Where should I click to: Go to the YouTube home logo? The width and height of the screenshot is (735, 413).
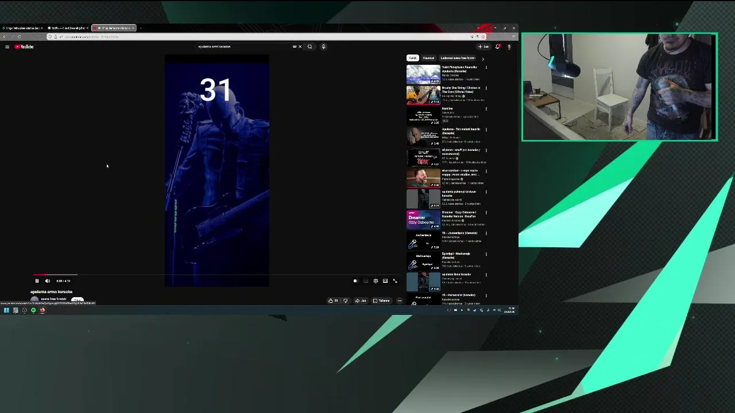pos(24,46)
